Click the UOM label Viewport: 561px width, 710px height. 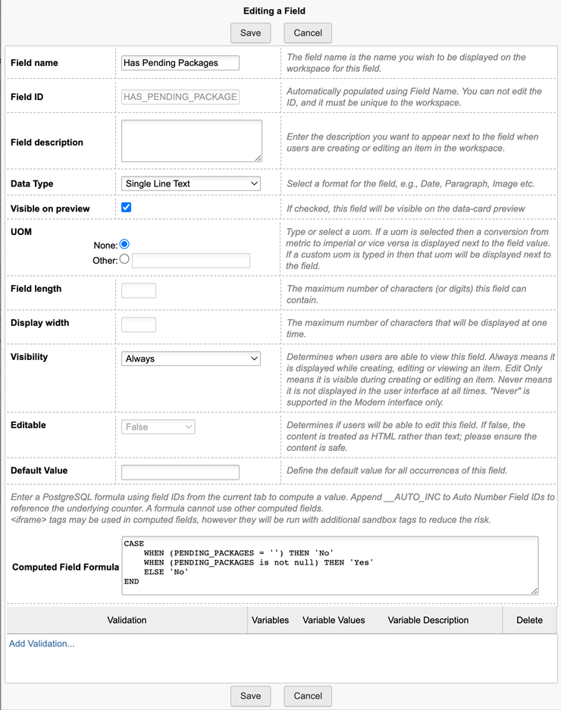pyautogui.click(x=21, y=232)
